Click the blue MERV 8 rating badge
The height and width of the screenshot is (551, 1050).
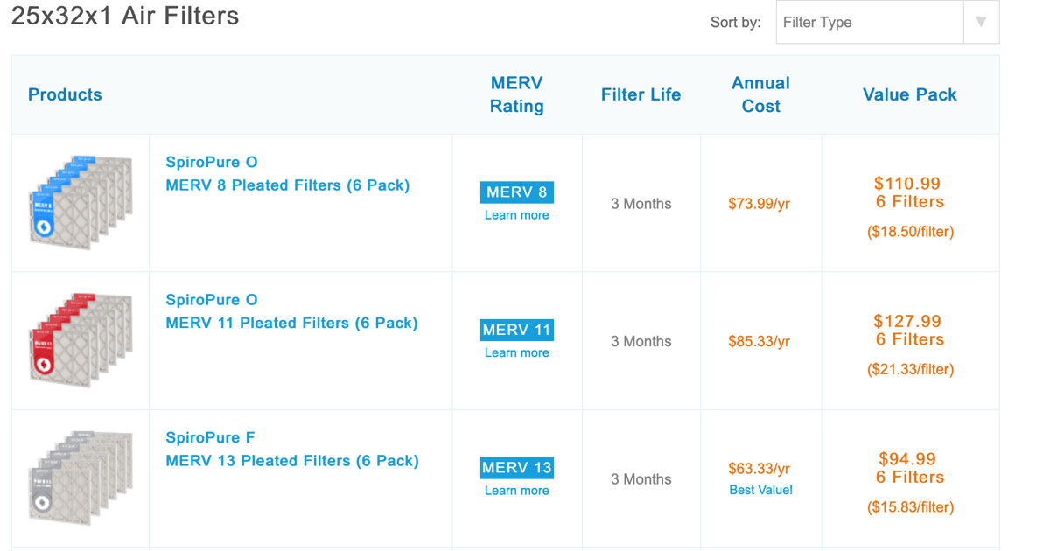click(516, 192)
